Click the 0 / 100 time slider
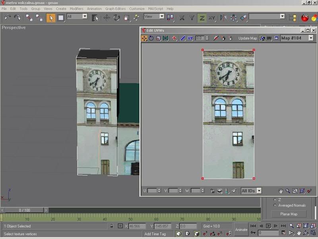 (24, 210)
